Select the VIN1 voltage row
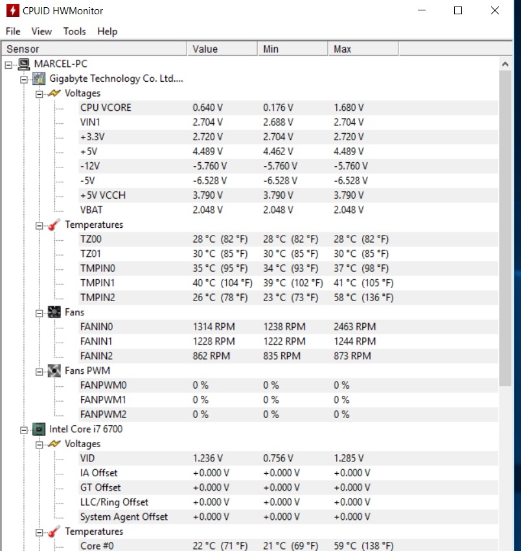 click(288, 122)
